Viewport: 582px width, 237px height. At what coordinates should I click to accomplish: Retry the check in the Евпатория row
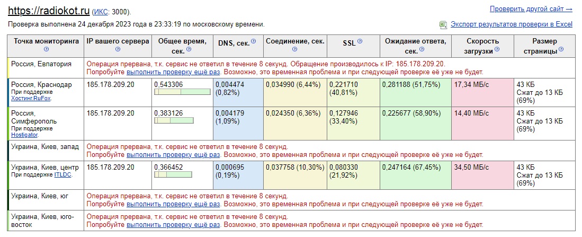173,72
